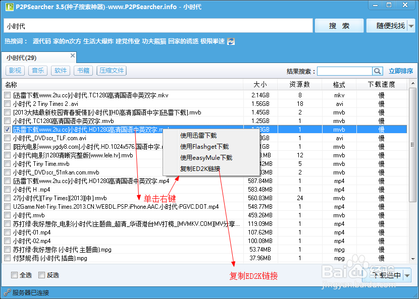
Task: Click hot keyword 家的n次方
Action: click(x=67, y=41)
